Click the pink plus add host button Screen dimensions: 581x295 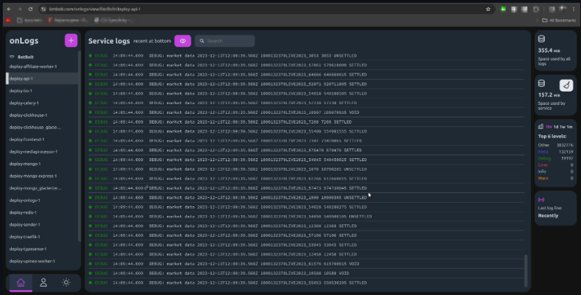(71, 40)
